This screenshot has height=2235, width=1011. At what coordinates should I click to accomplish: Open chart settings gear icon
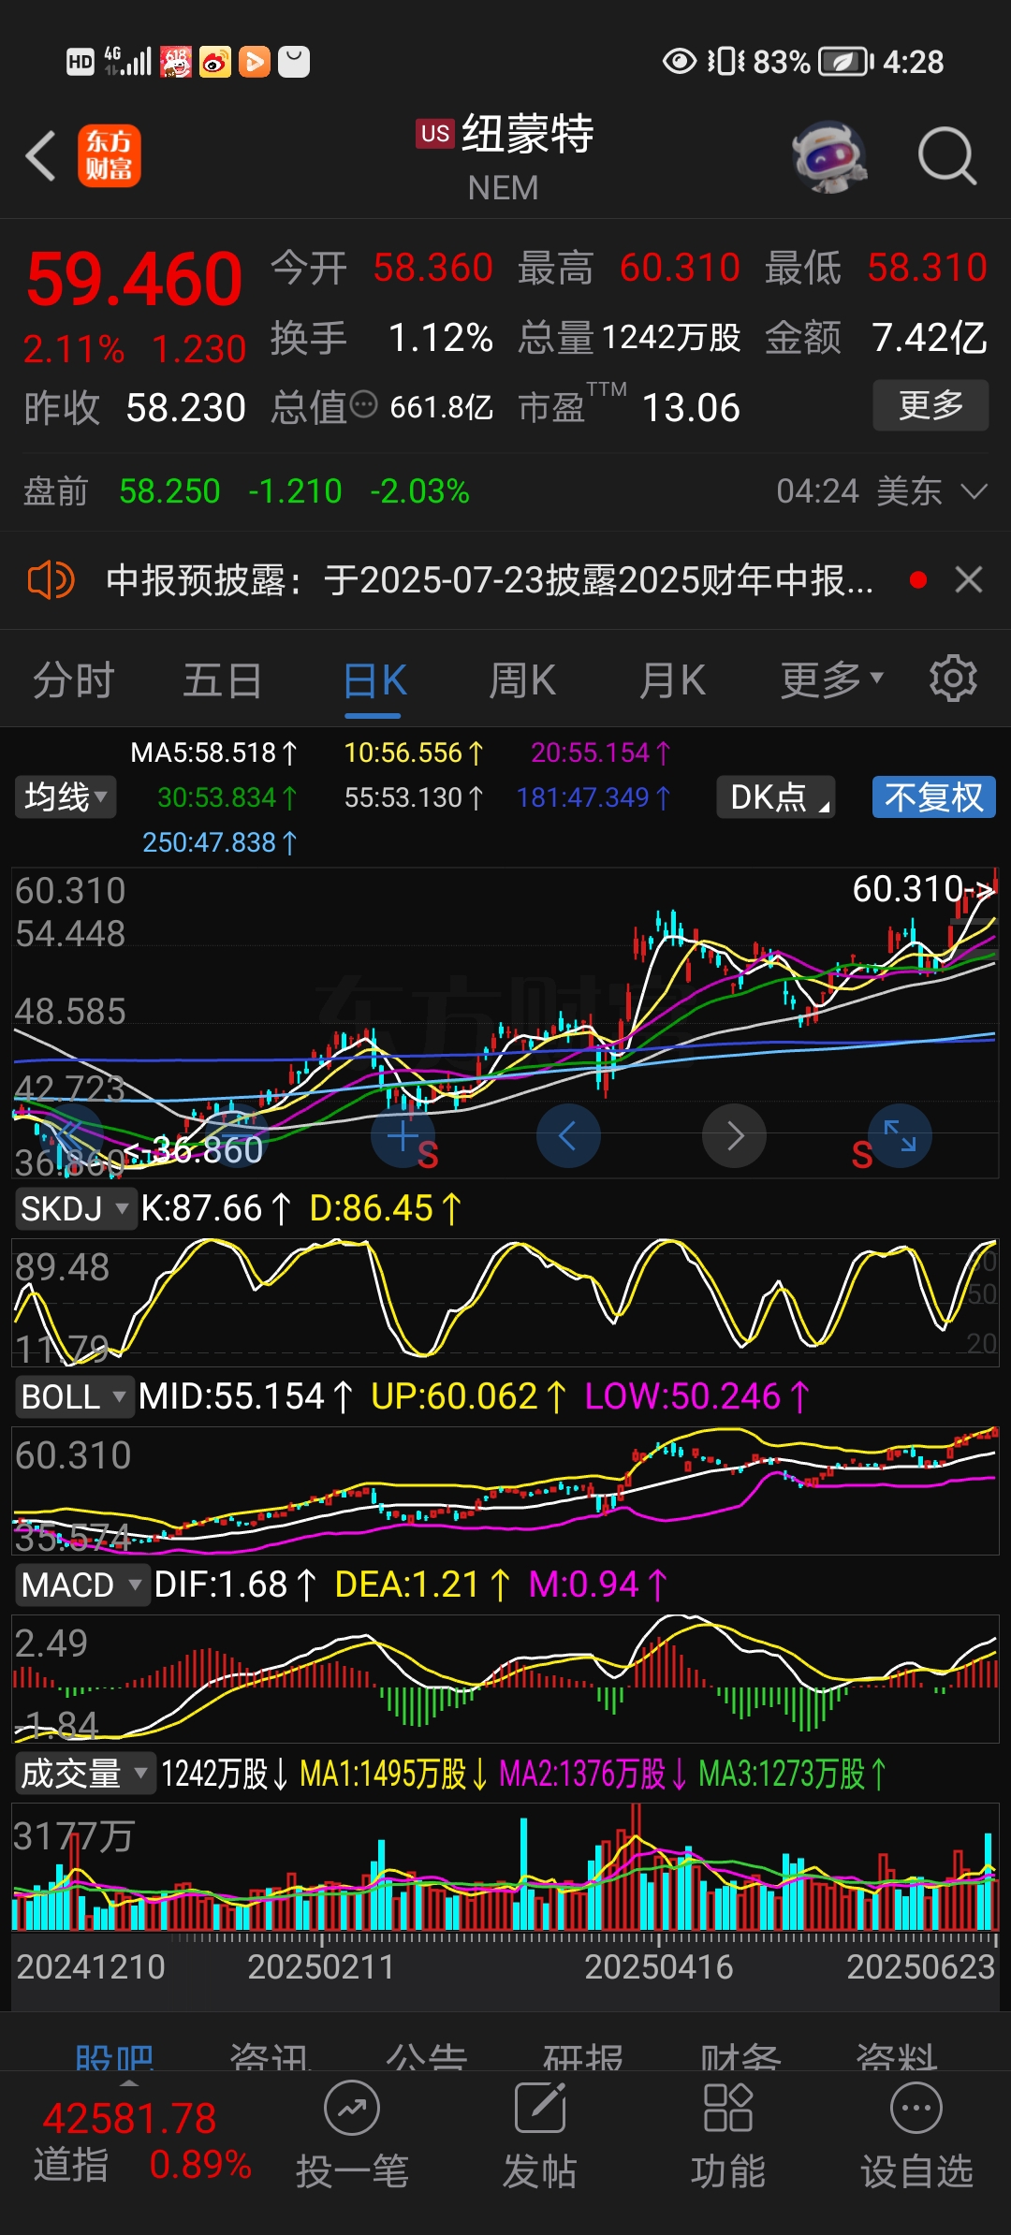[x=953, y=679]
